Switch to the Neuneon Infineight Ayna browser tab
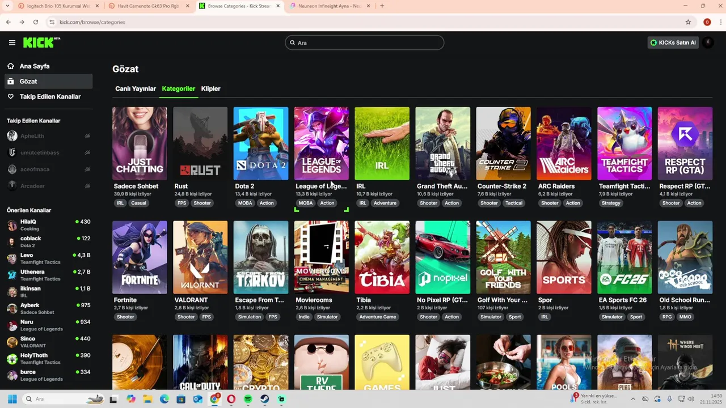 [330, 6]
